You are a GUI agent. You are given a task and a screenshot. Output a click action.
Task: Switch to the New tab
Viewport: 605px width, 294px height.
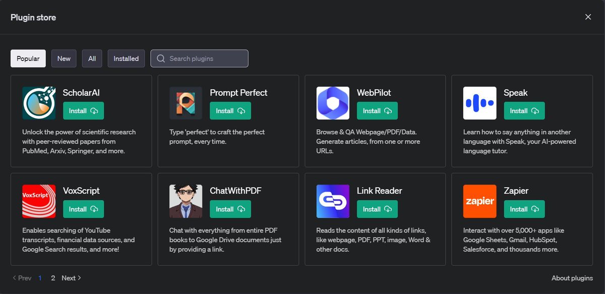64,58
